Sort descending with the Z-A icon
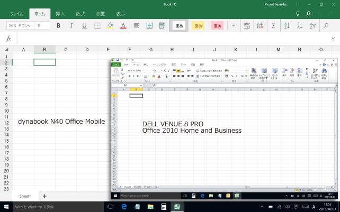Viewport: 340px width, 212px height. [300, 25]
